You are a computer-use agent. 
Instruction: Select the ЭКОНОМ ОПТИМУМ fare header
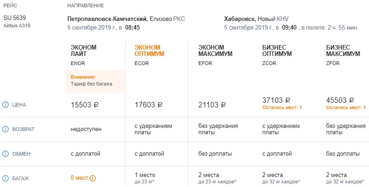tap(149, 51)
